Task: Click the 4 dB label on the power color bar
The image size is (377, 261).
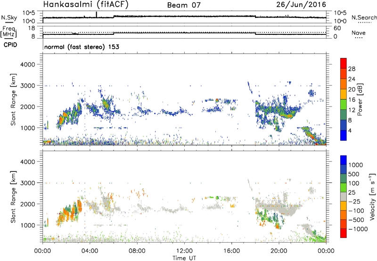Action: 350,130
